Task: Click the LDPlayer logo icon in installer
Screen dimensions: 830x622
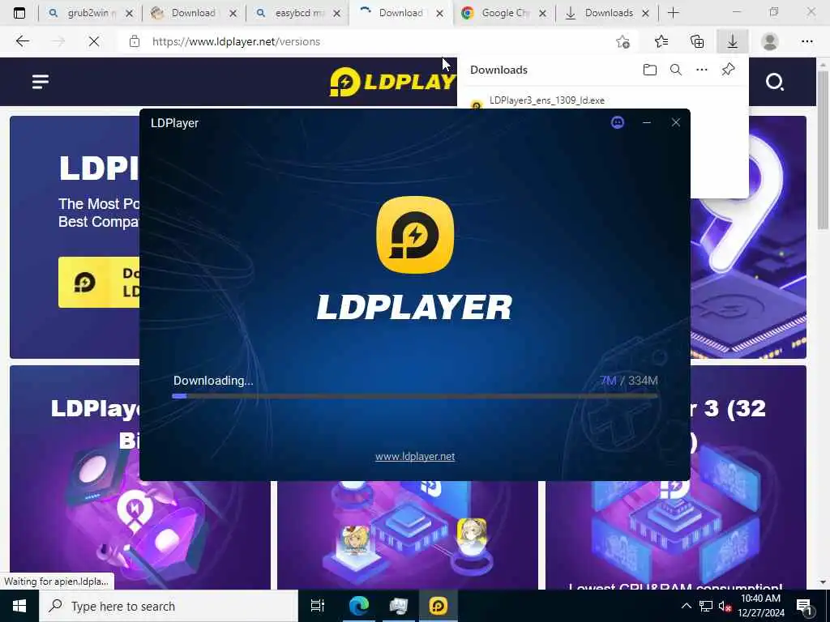Action: (x=415, y=234)
